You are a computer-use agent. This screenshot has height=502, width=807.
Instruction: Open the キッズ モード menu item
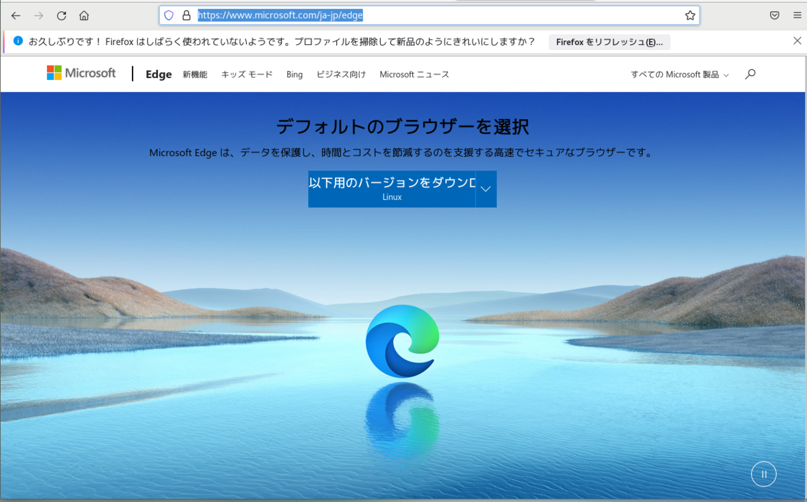tap(247, 74)
